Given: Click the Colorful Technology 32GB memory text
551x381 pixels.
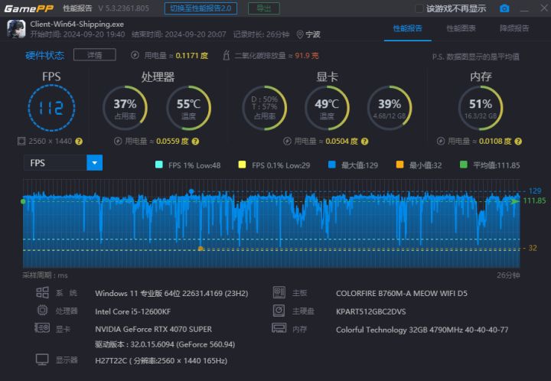Looking at the screenshot, I should click(422, 330).
